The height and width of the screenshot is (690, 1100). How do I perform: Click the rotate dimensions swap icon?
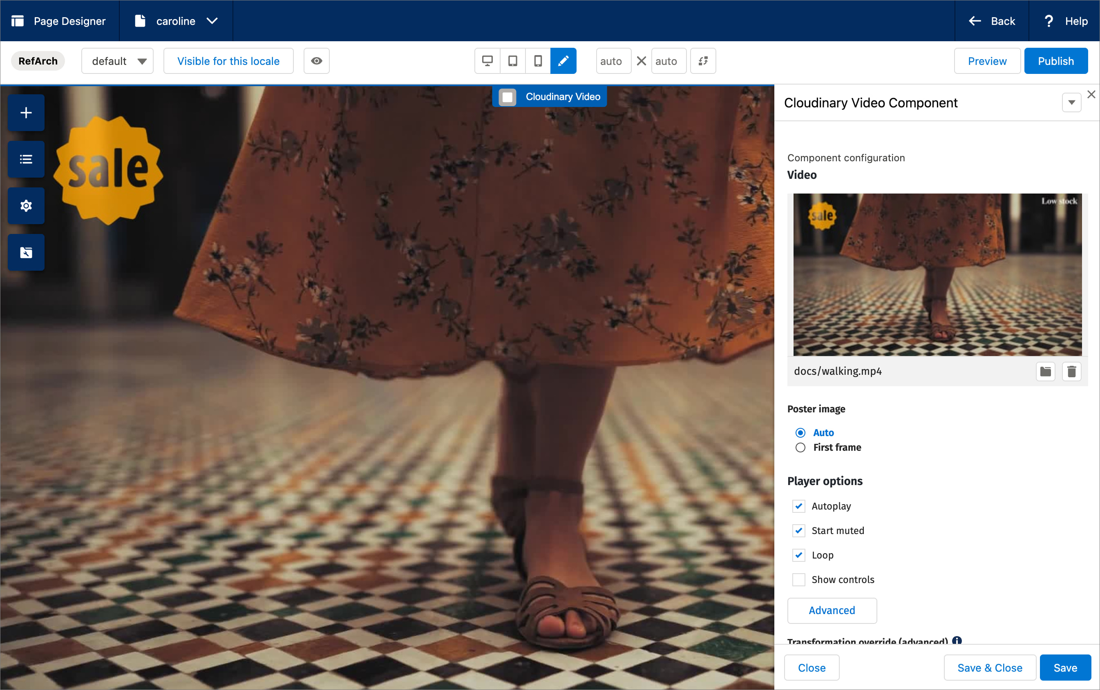pos(703,61)
